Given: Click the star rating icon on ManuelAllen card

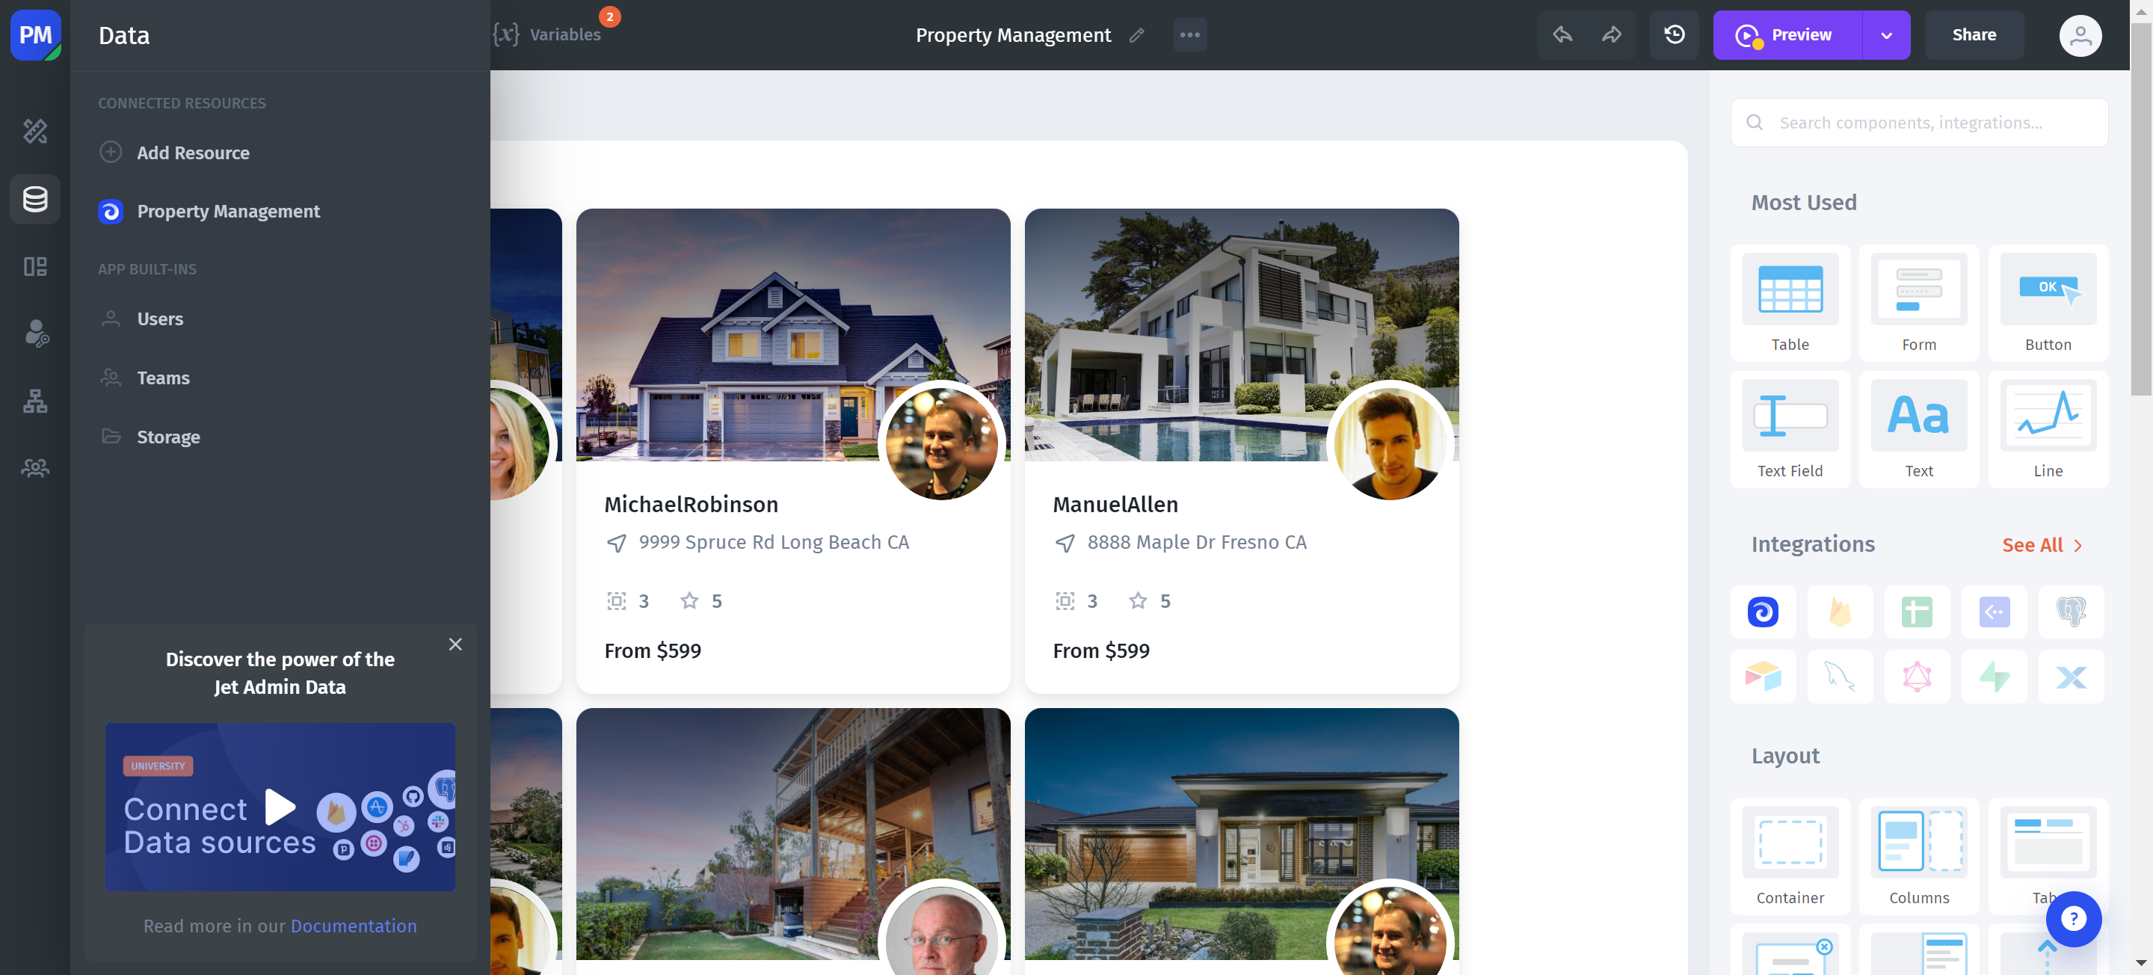Looking at the screenshot, I should click(1138, 600).
